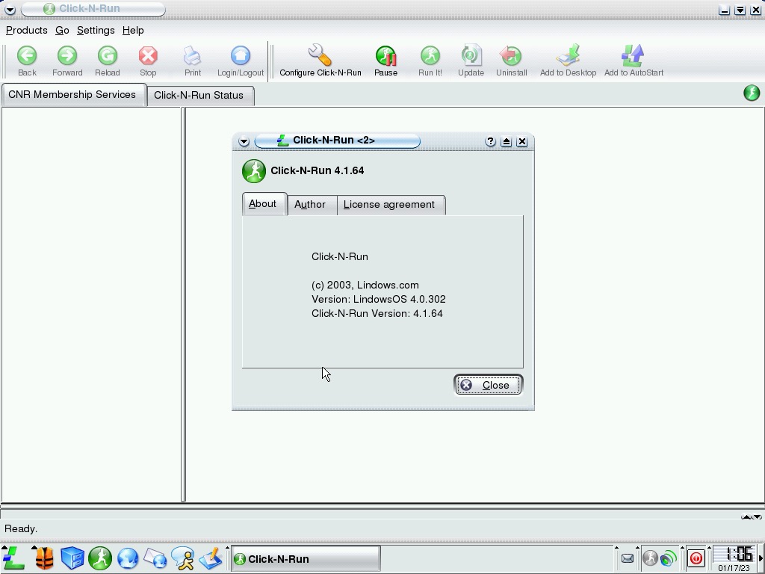This screenshot has width=765, height=574.
Task: Click the Add to AutoStart icon
Action: (x=633, y=56)
